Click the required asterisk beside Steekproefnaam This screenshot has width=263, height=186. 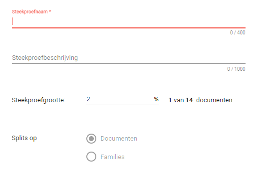click(50, 11)
